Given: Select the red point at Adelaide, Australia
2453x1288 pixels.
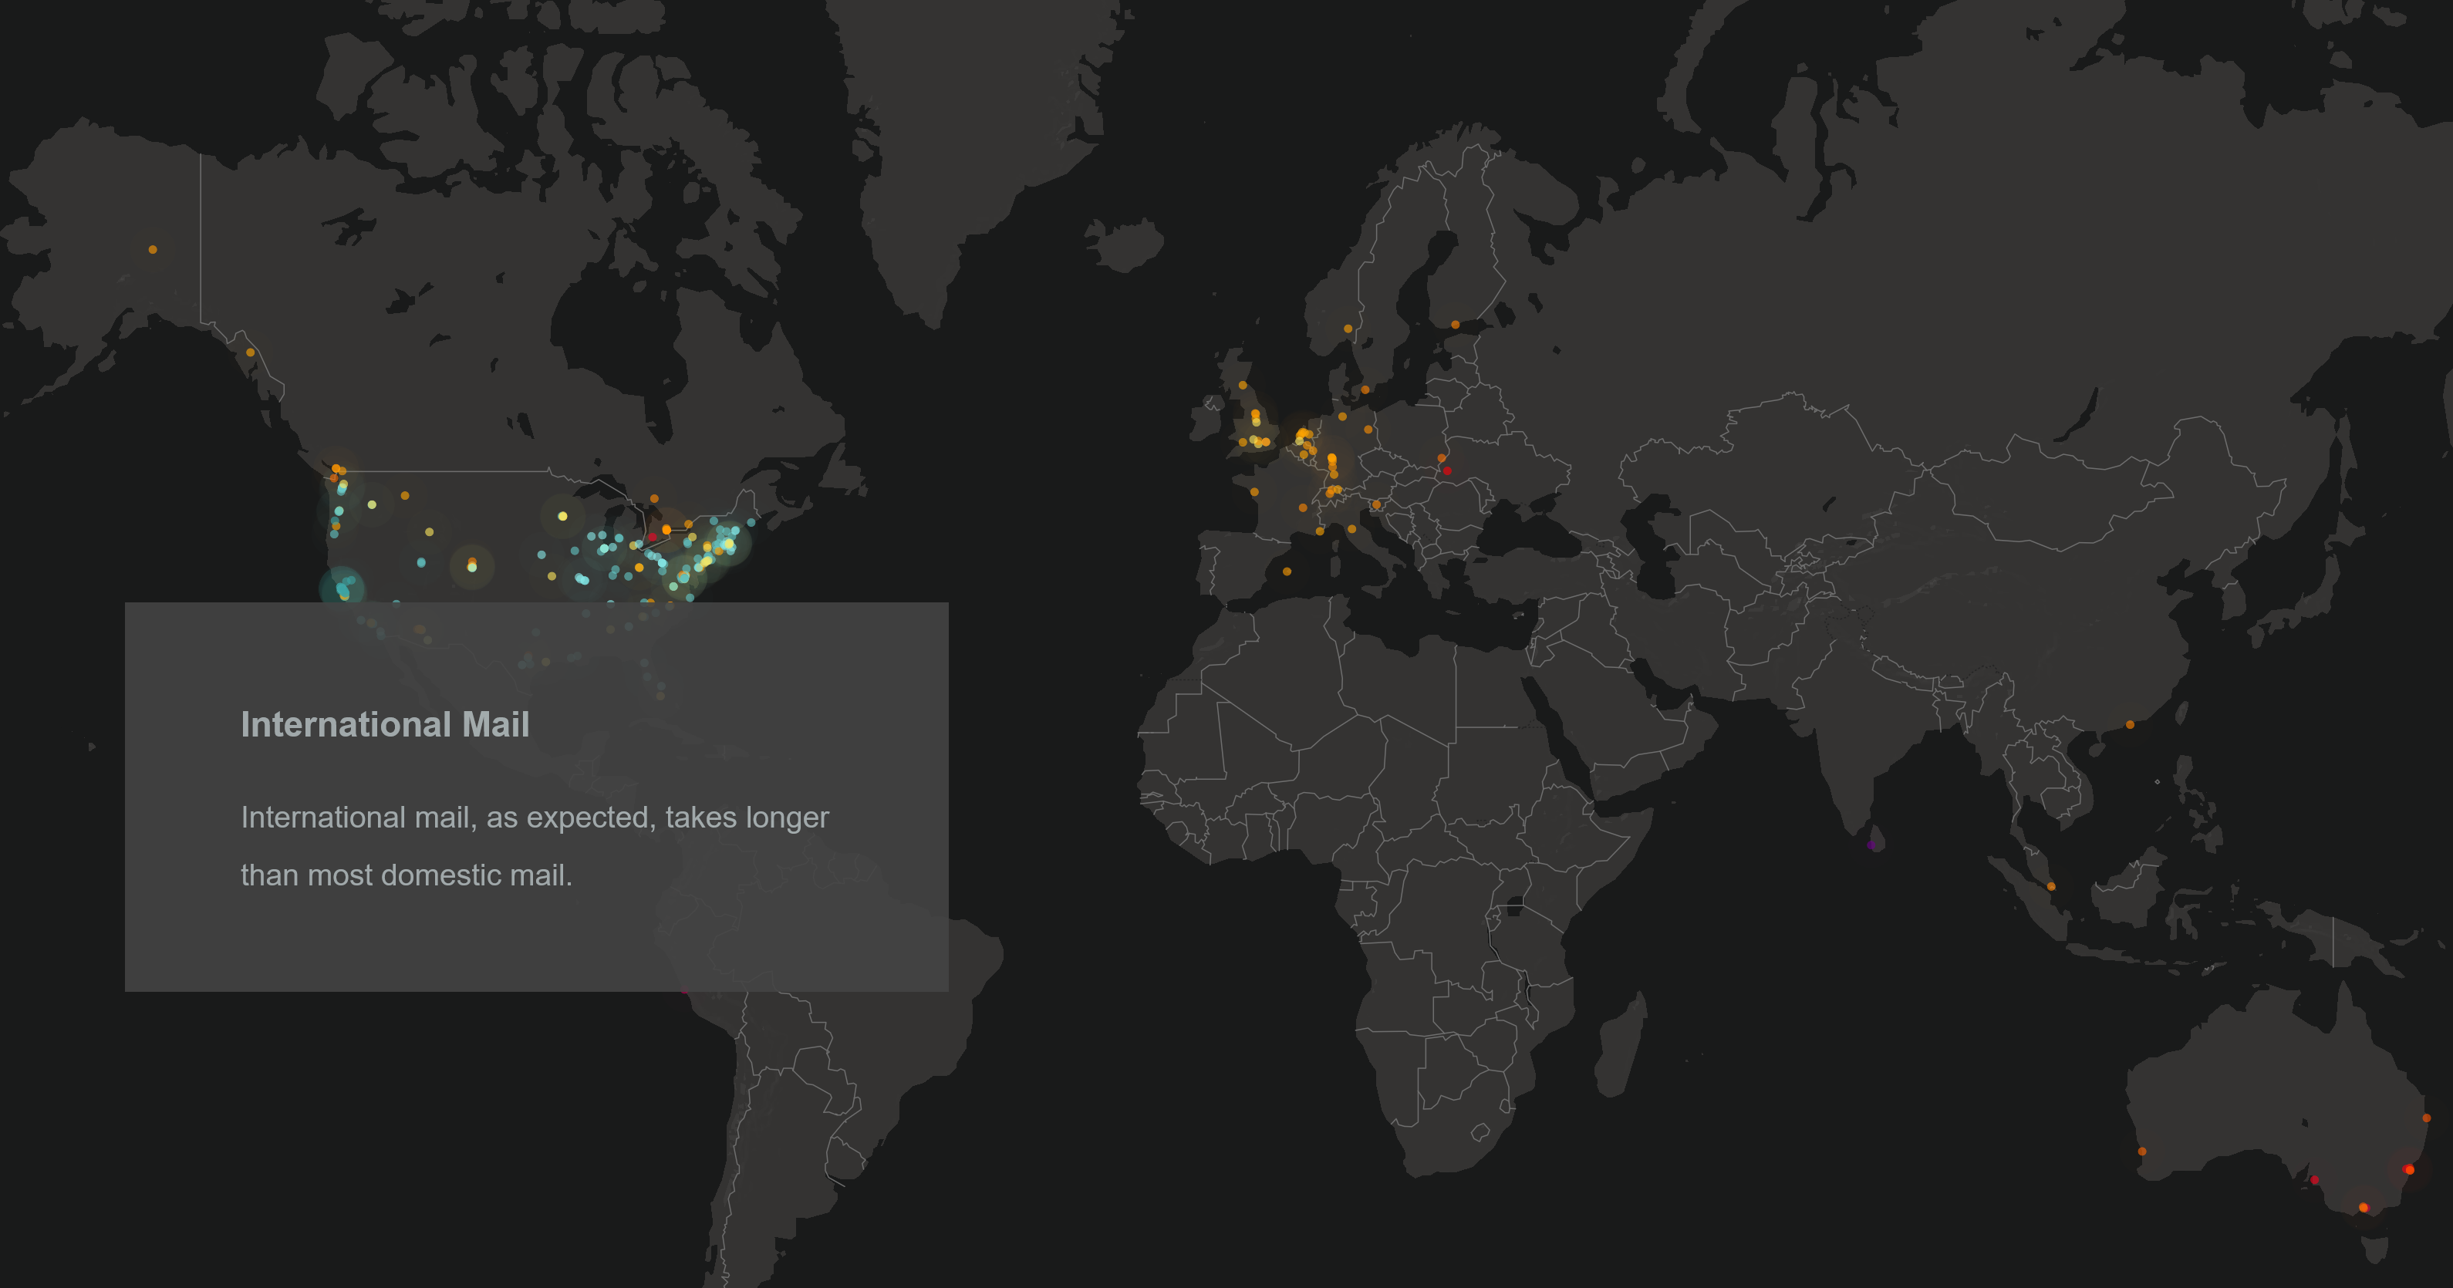Looking at the screenshot, I should pos(2315,1181).
